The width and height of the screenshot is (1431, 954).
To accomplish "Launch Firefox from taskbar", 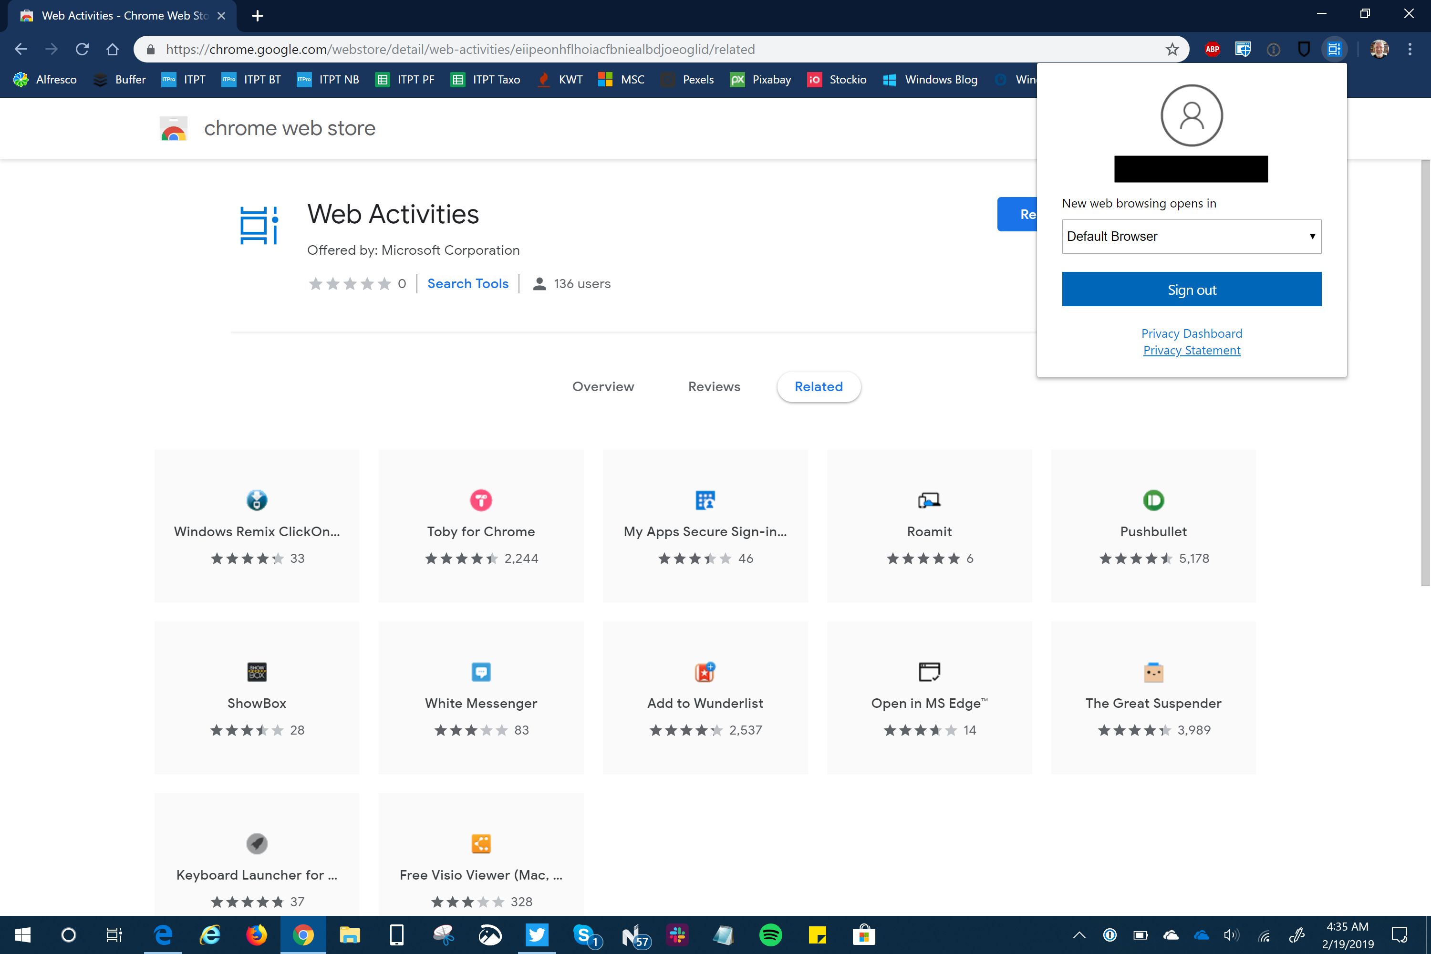I will click(x=256, y=935).
